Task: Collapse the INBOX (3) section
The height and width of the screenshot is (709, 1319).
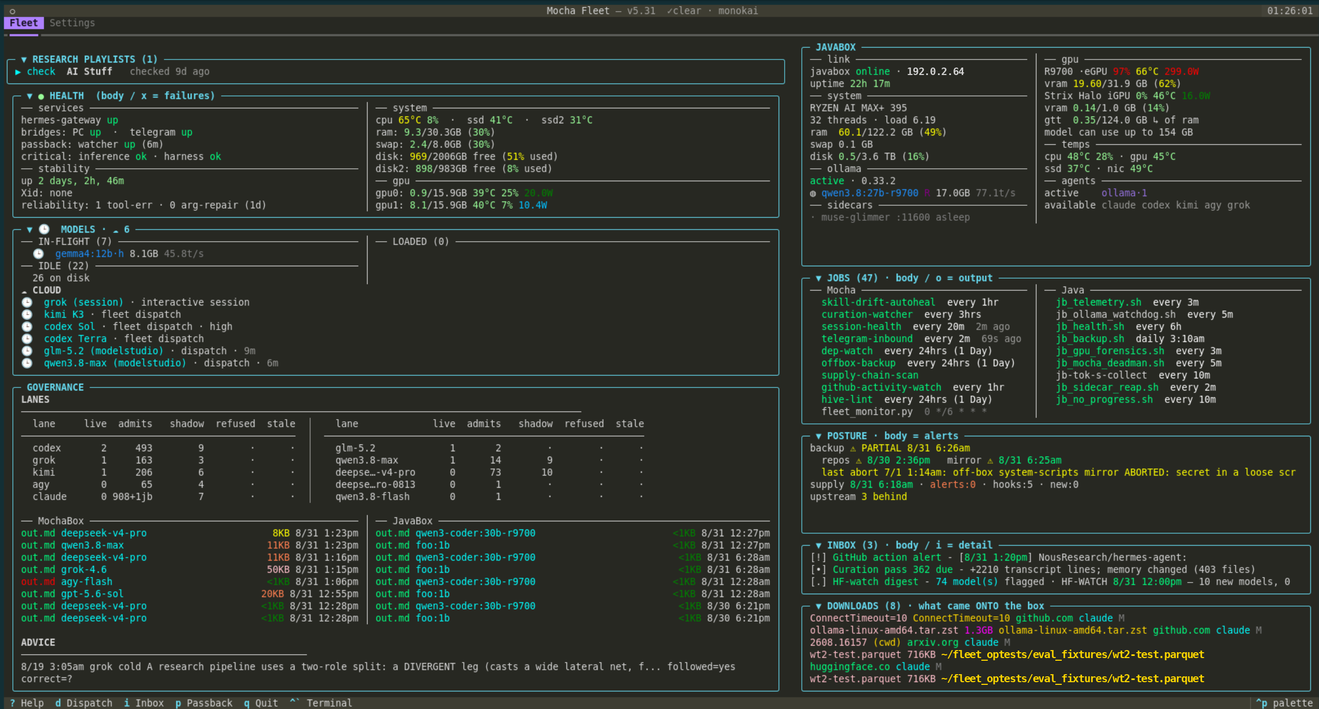Action: (x=818, y=545)
